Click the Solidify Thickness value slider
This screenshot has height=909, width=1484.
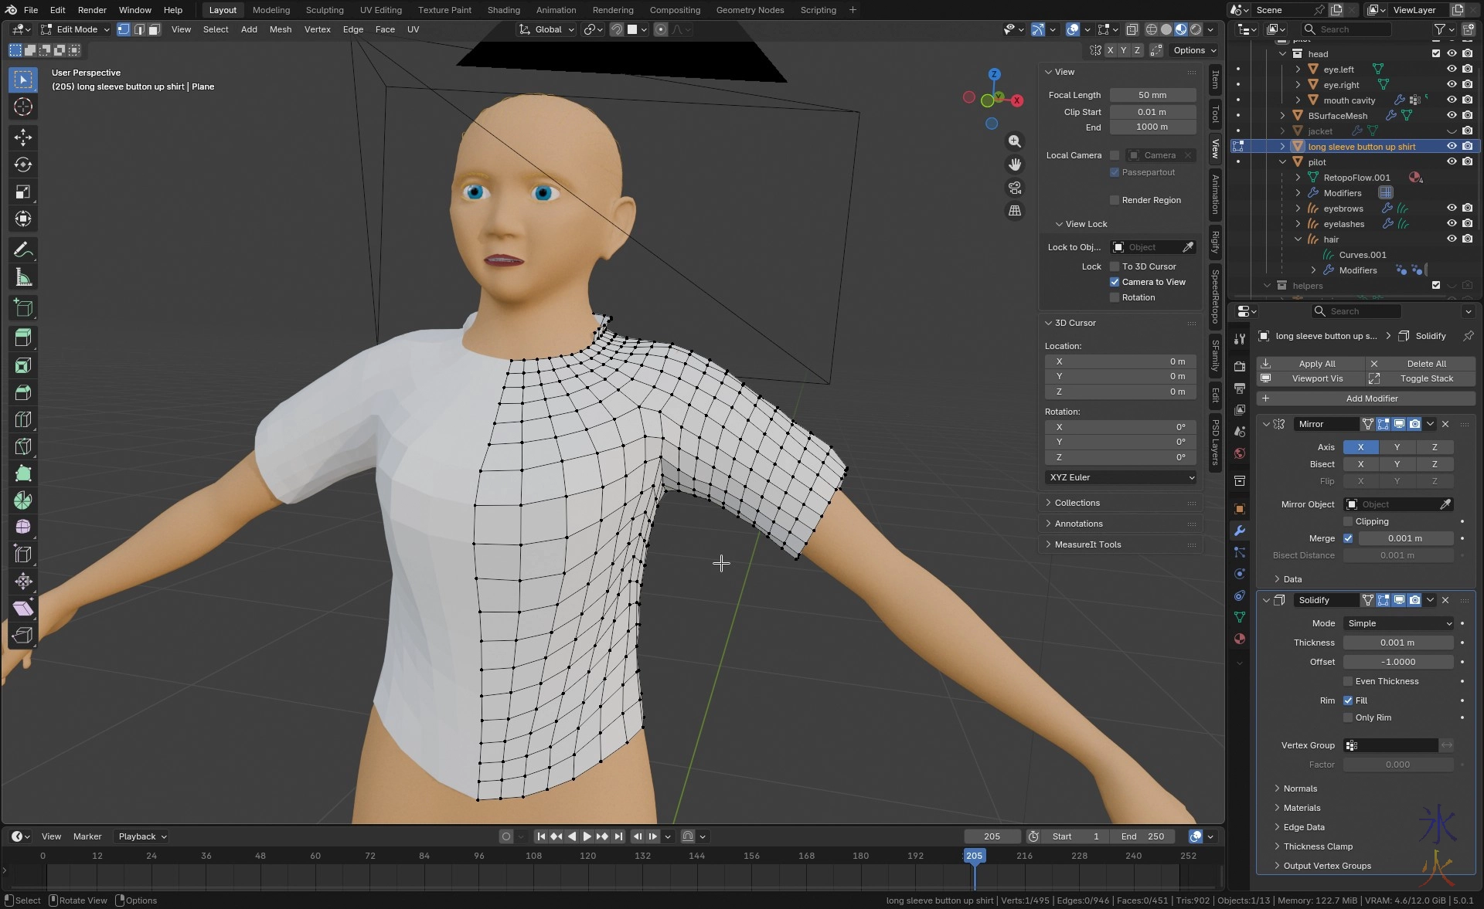pos(1397,643)
